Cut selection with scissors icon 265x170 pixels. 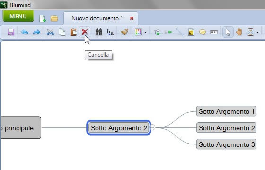click(50, 32)
